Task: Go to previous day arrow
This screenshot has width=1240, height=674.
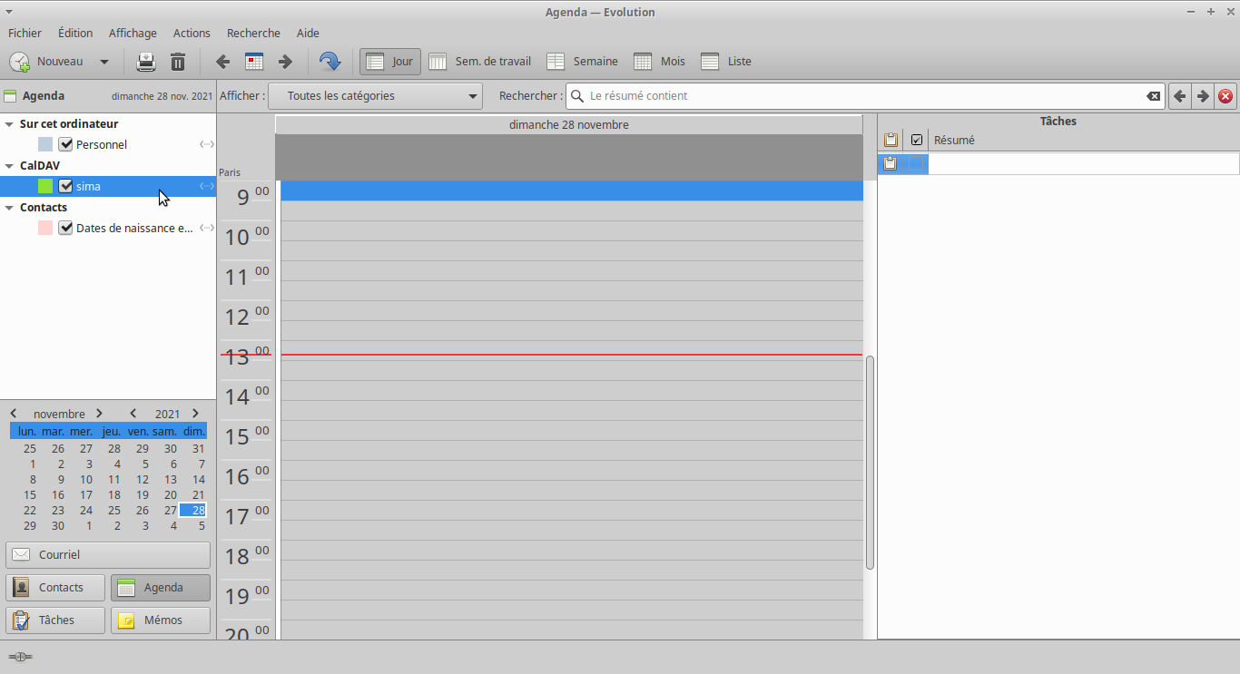Action: tap(222, 62)
